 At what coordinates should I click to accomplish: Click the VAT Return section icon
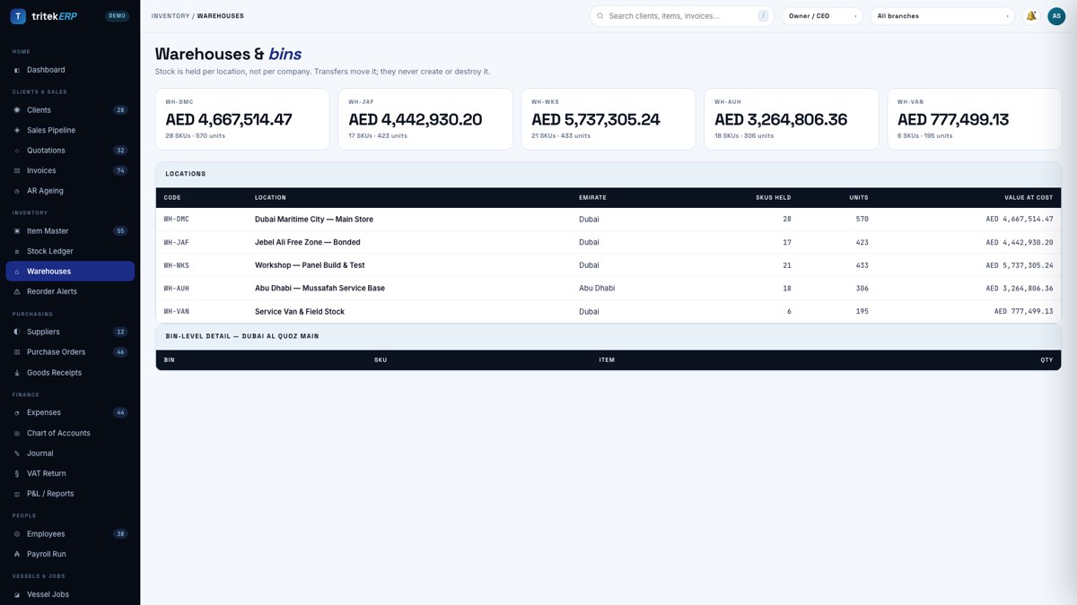pyautogui.click(x=17, y=473)
